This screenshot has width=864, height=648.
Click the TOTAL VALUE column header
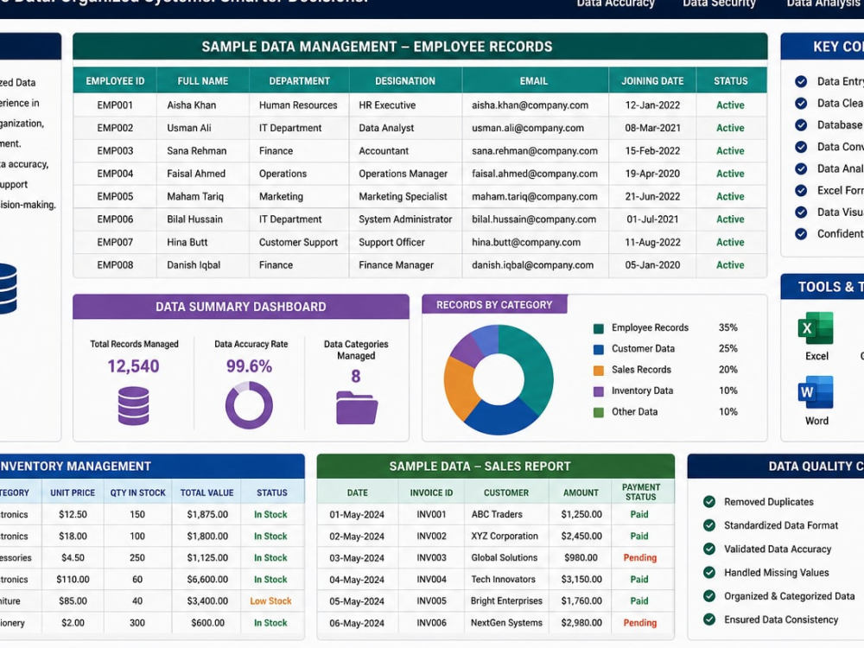[207, 492]
